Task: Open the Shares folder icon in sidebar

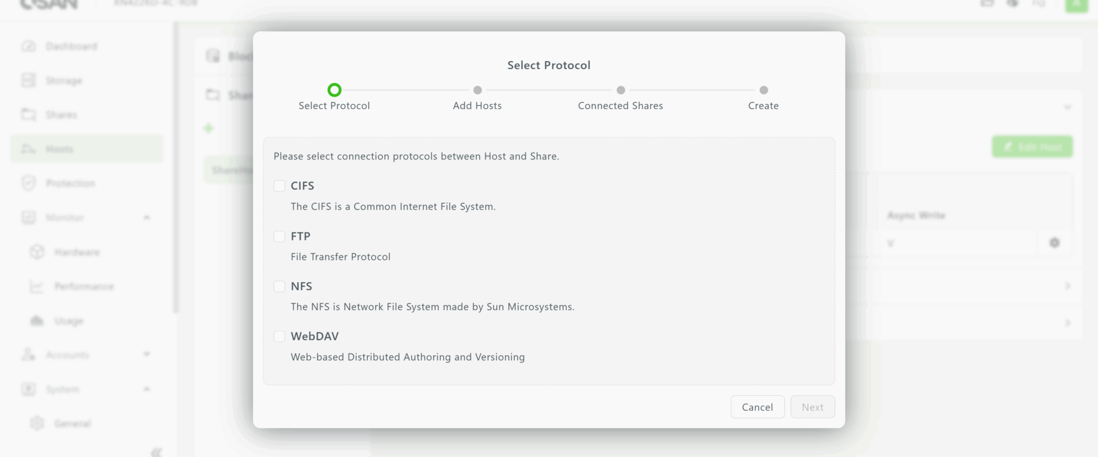Action: [29, 115]
